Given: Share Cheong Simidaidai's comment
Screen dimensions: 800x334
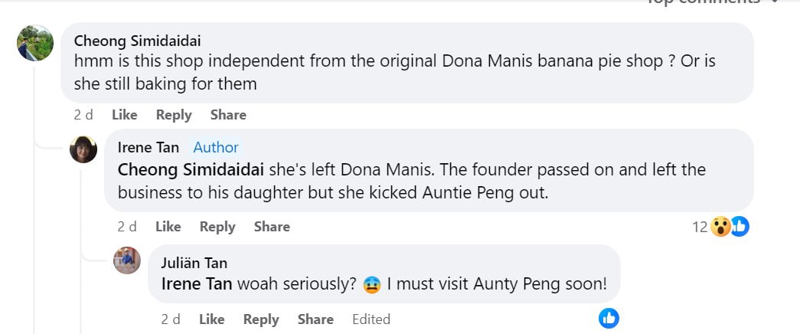Looking at the screenshot, I should click(228, 115).
